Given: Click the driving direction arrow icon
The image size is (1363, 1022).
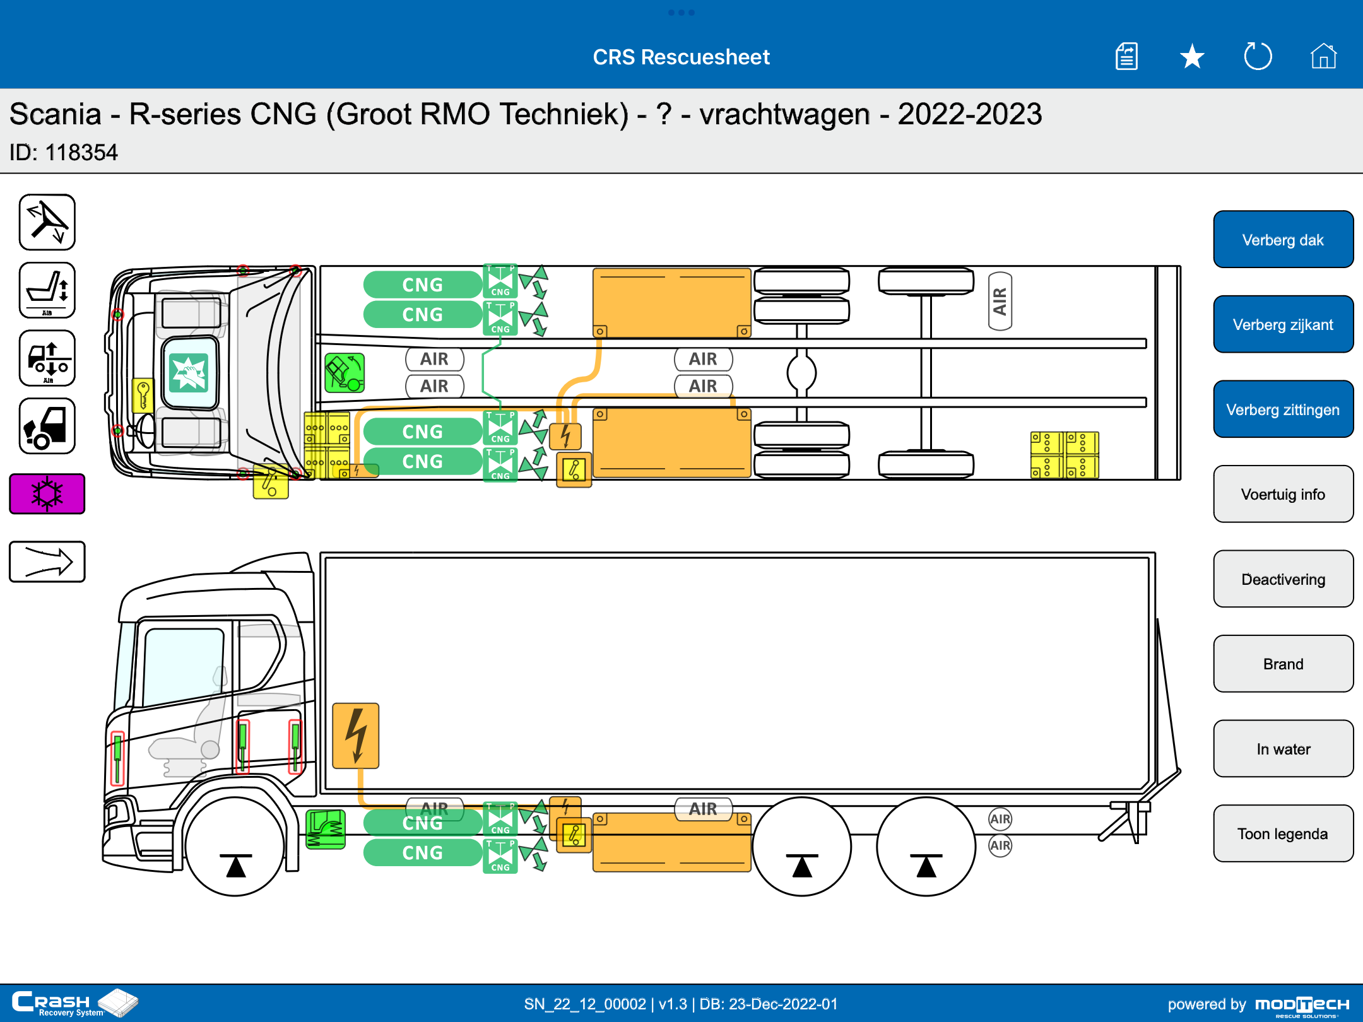Looking at the screenshot, I should (x=47, y=561).
